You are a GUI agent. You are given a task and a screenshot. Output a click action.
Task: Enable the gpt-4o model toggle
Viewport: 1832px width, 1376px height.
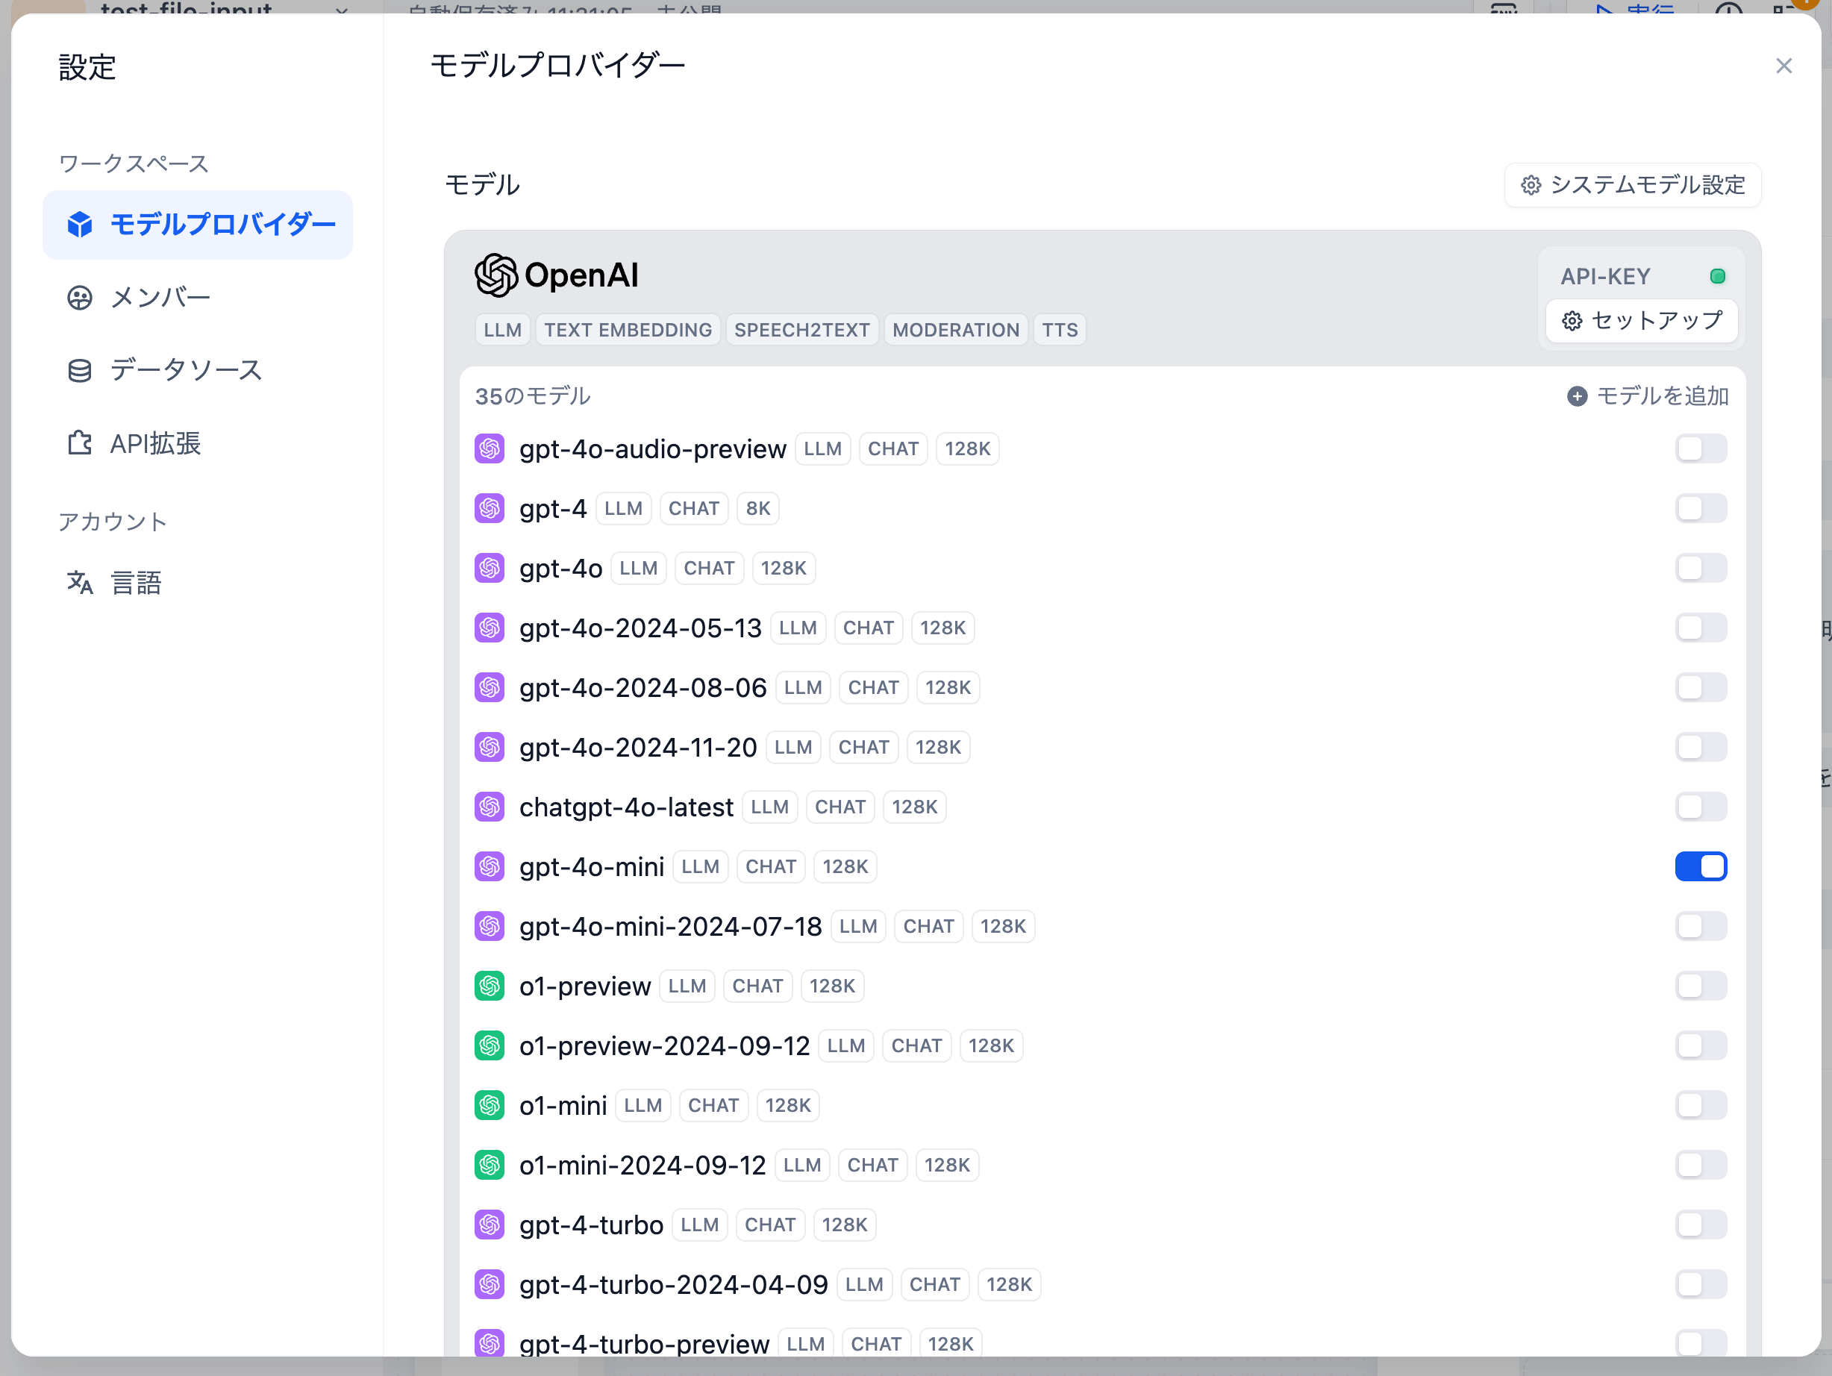coord(1701,569)
